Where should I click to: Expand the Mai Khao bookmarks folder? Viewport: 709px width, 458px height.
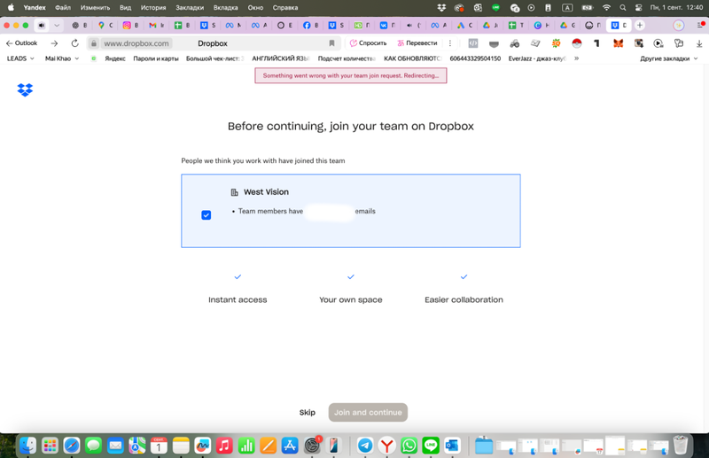tap(62, 58)
